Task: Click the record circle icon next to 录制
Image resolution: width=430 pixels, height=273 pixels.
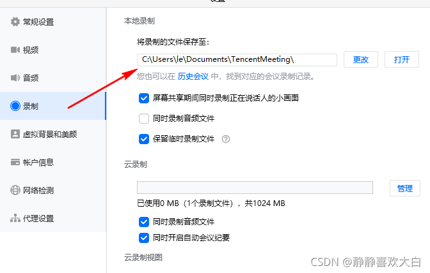Action: coord(15,106)
